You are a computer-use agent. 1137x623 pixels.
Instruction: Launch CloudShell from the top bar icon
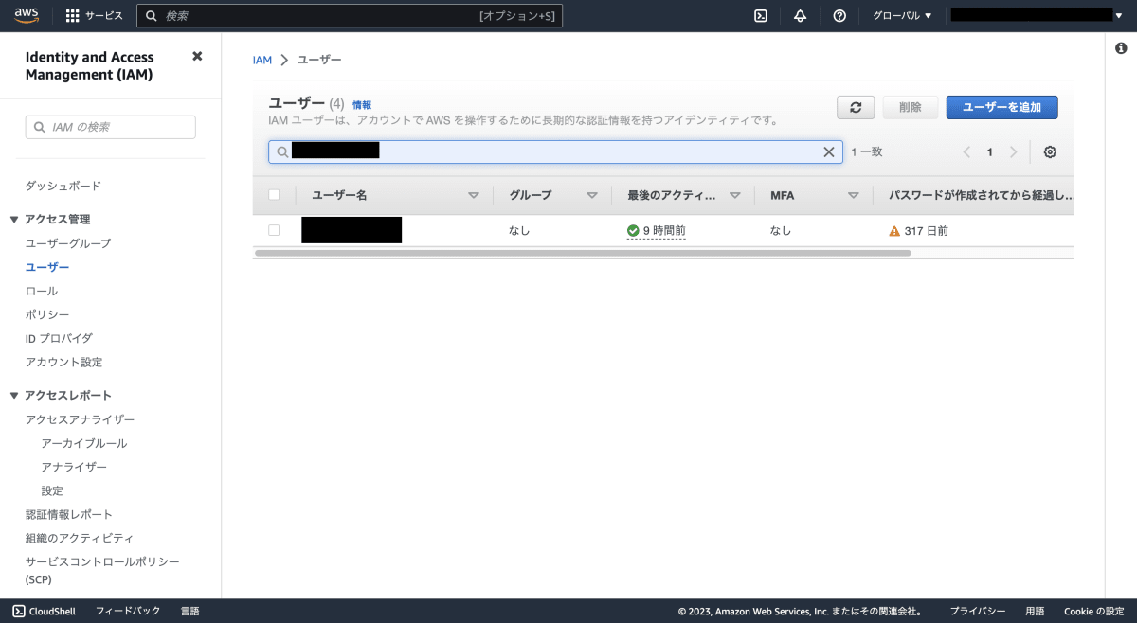761,15
